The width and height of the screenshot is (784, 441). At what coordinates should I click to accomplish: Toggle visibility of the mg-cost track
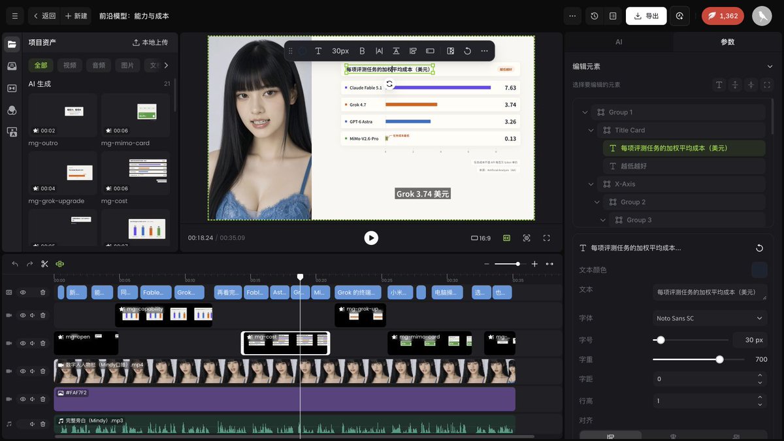(x=23, y=343)
